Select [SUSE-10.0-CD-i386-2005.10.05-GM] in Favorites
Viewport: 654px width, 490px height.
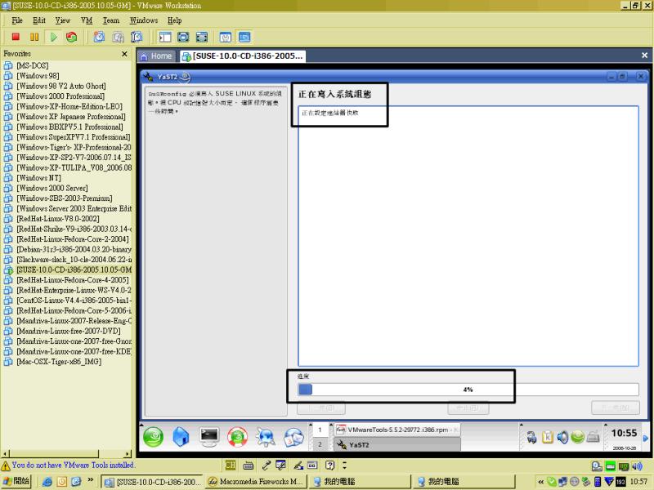pyautogui.click(x=74, y=269)
